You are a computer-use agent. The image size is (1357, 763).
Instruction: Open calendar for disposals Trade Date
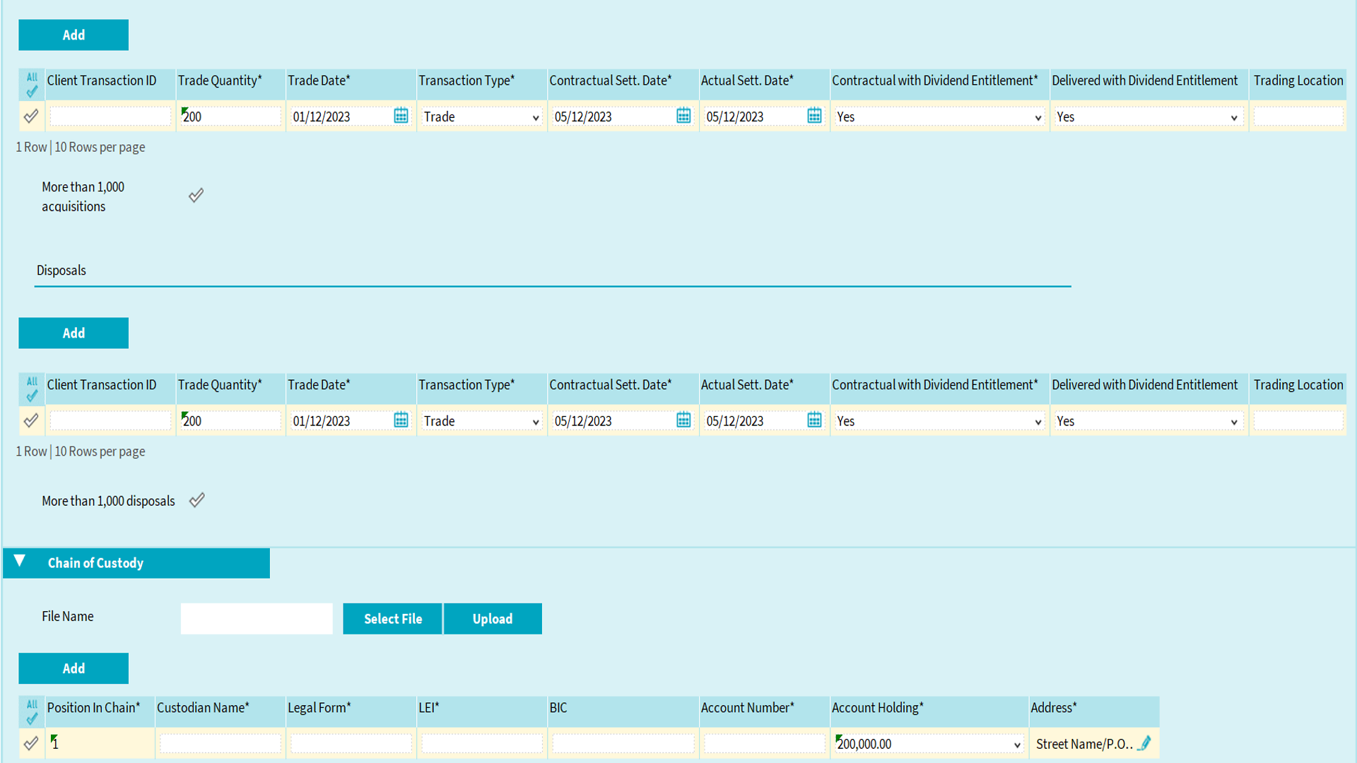pos(401,420)
